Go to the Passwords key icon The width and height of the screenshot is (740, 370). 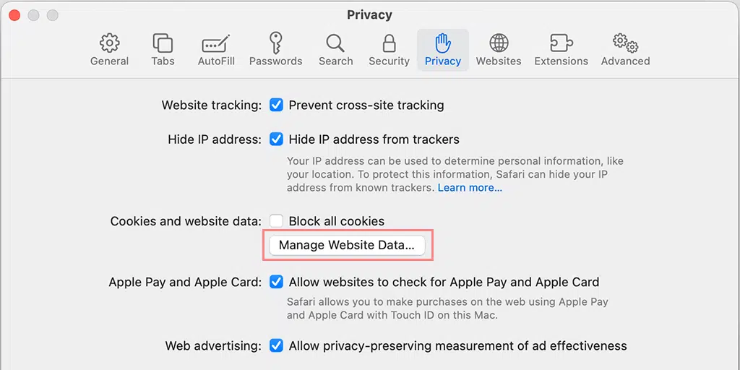(x=275, y=43)
